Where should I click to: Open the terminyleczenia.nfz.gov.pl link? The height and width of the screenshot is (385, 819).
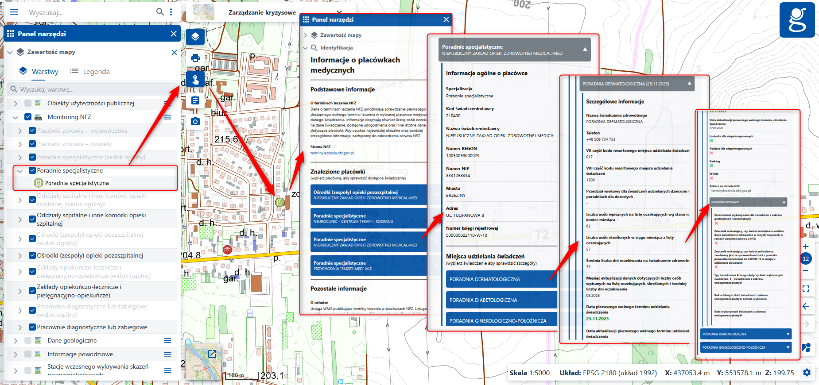[332, 153]
